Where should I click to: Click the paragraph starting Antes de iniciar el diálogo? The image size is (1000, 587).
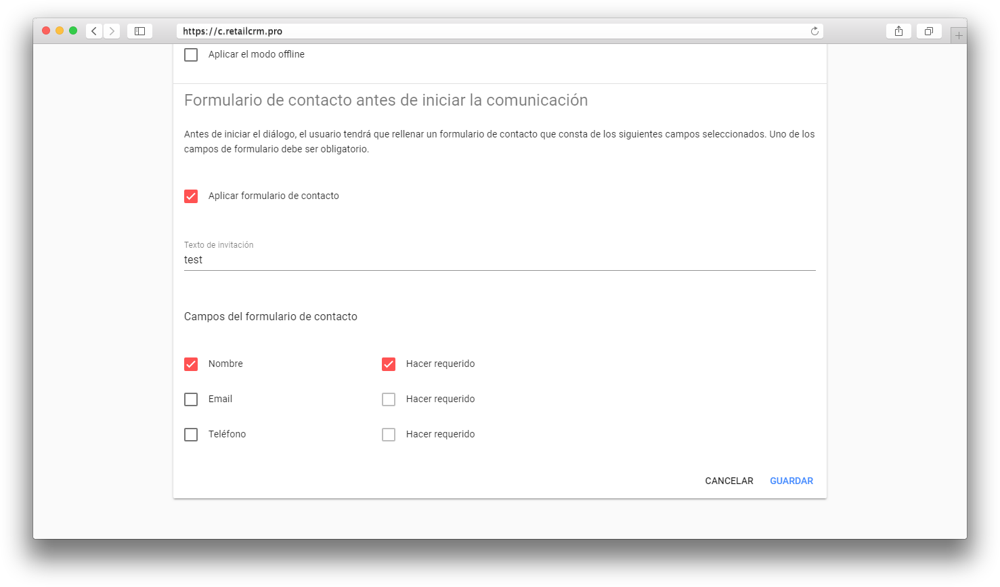click(500, 142)
